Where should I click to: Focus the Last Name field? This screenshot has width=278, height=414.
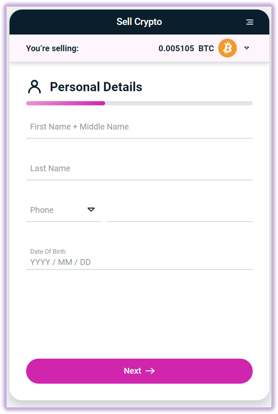pyautogui.click(x=139, y=169)
